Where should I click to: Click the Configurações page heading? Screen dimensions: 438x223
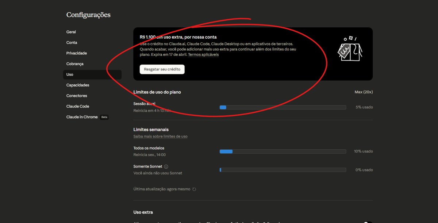click(x=88, y=15)
